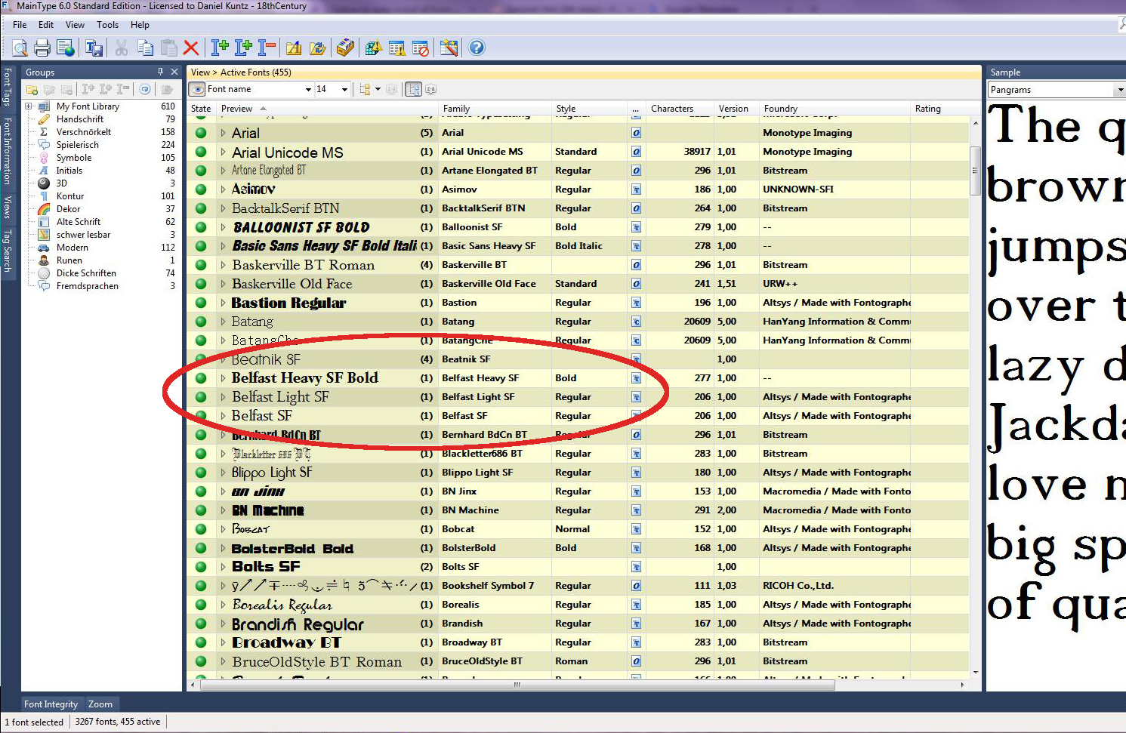Image resolution: width=1126 pixels, height=733 pixels.
Task: Open the font size 14 dropdown
Action: 344,89
